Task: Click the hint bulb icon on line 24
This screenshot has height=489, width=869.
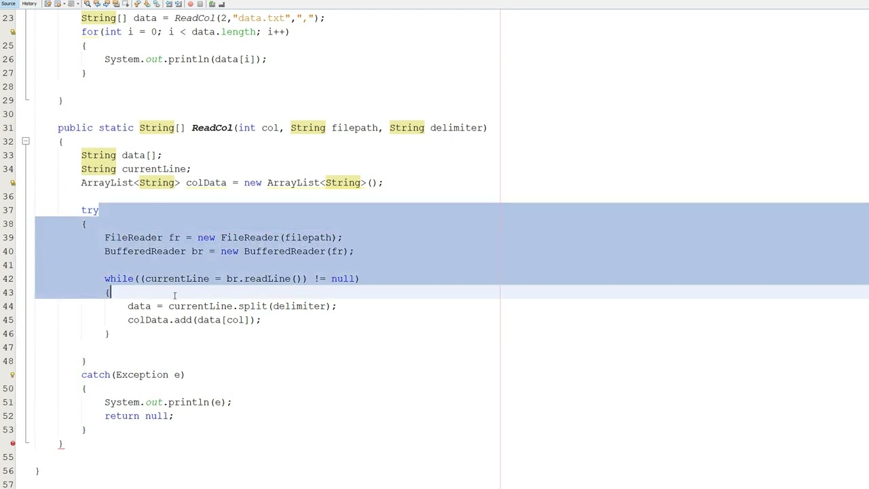Action: tap(12, 32)
